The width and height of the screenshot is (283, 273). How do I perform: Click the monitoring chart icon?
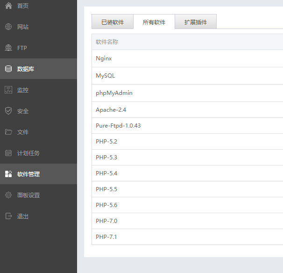point(8,90)
